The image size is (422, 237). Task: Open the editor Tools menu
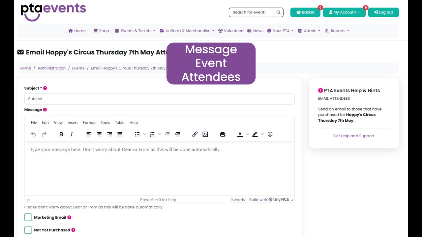105,122
